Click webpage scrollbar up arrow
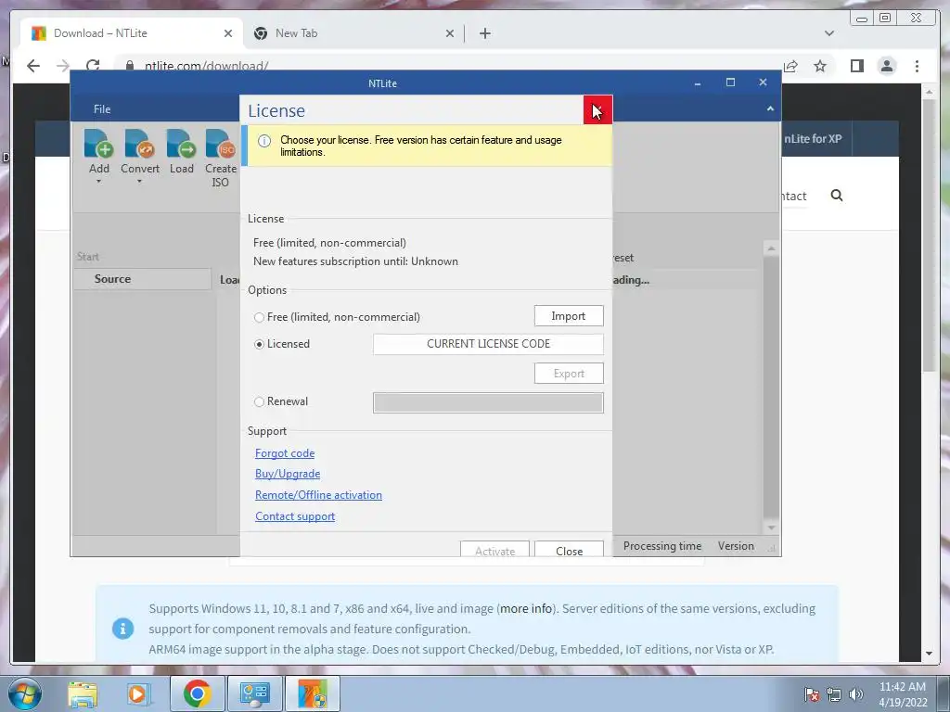Viewport: 950px width, 712px height. click(x=930, y=92)
